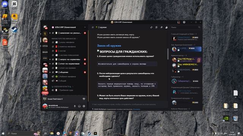Click screen share icon beside Grand Theft Auto V
The image size is (243, 136).
point(84,99)
